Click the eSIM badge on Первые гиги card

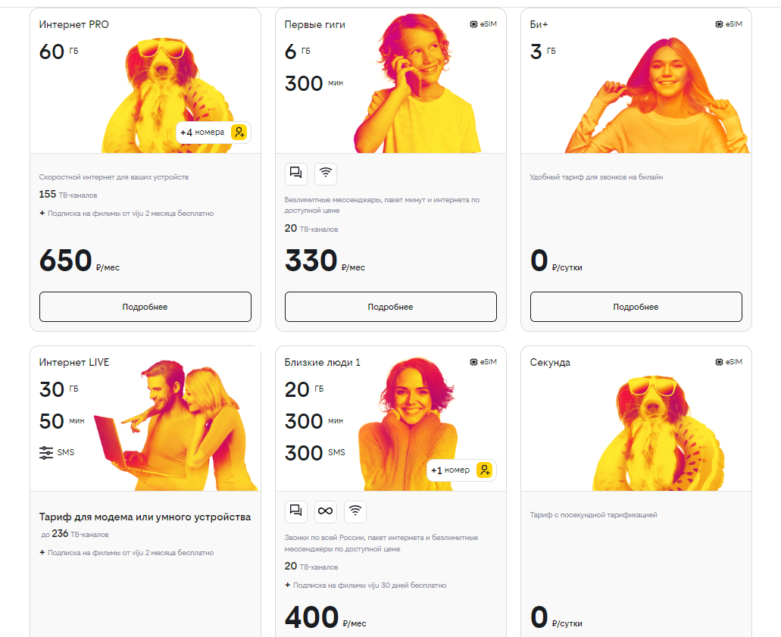coord(483,24)
